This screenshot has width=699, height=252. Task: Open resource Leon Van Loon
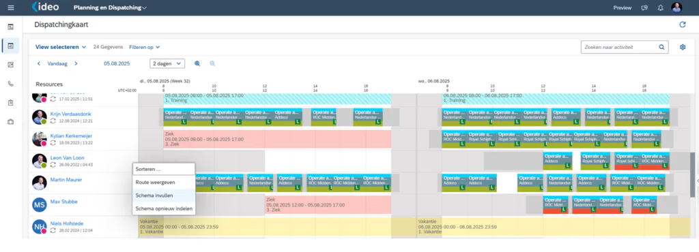pos(67,157)
